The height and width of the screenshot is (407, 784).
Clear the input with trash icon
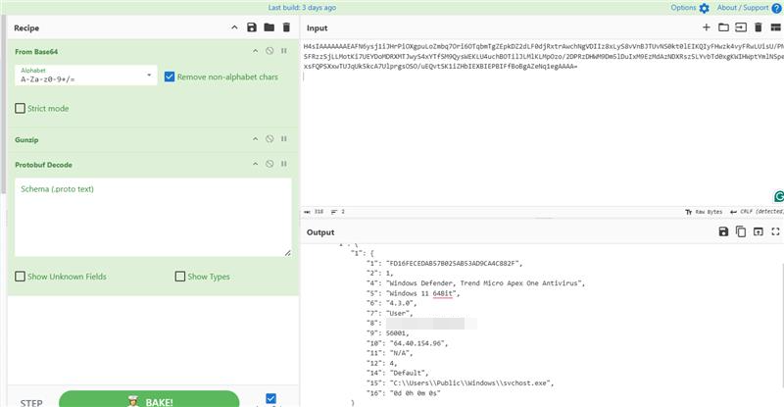pyautogui.click(x=759, y=27)
